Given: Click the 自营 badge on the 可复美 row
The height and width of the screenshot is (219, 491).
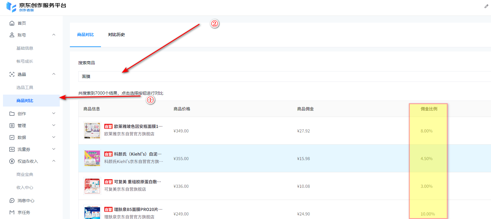Looking at the screenshot, I should pos(108,182).
